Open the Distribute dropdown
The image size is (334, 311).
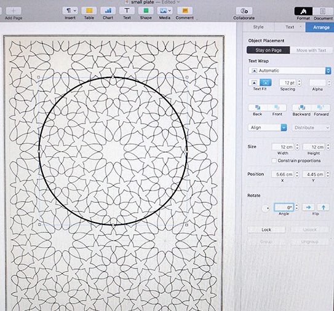311,127
